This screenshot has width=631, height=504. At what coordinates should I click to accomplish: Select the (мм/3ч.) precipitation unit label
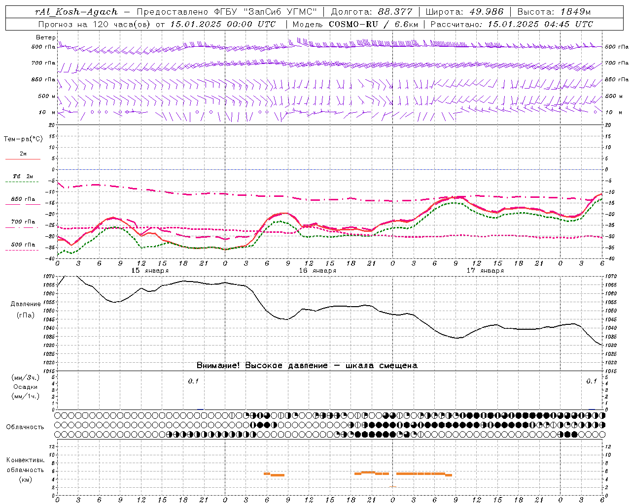point(26,378)
